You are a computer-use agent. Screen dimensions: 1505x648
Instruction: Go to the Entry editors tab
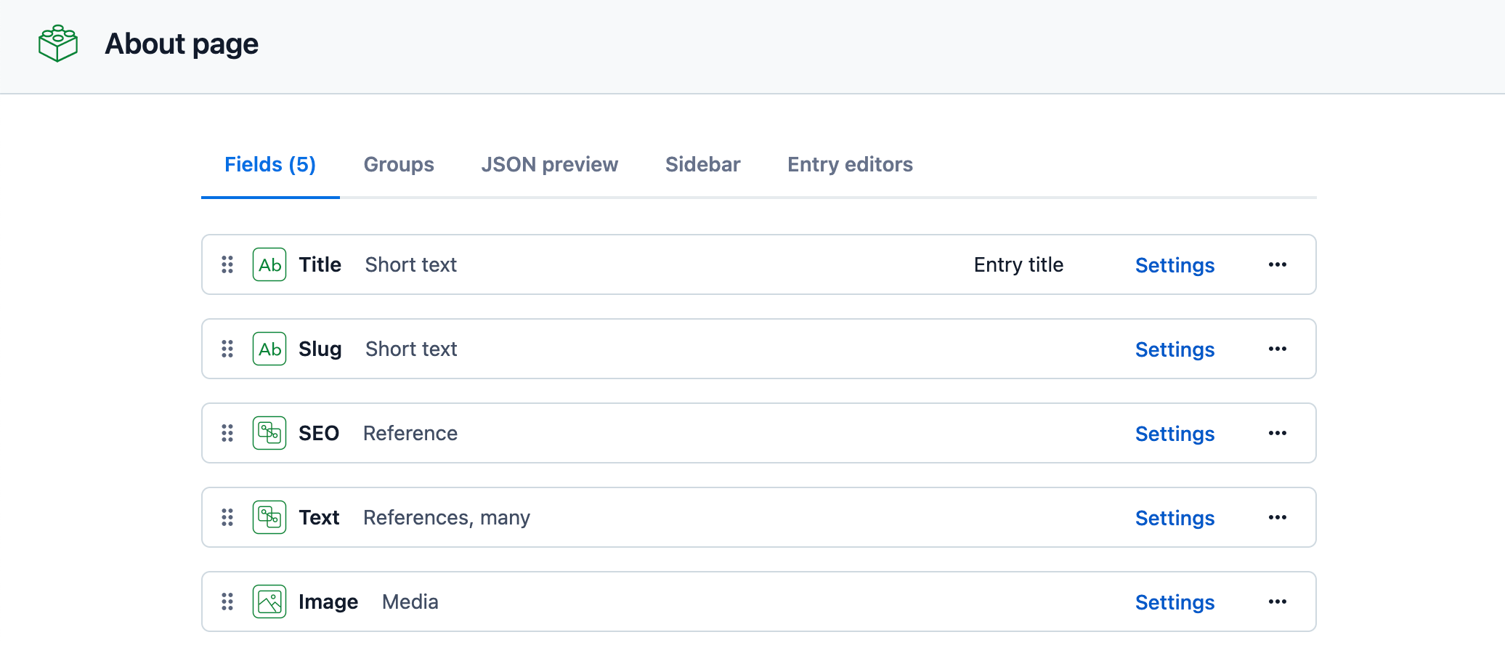click(850, 164)
